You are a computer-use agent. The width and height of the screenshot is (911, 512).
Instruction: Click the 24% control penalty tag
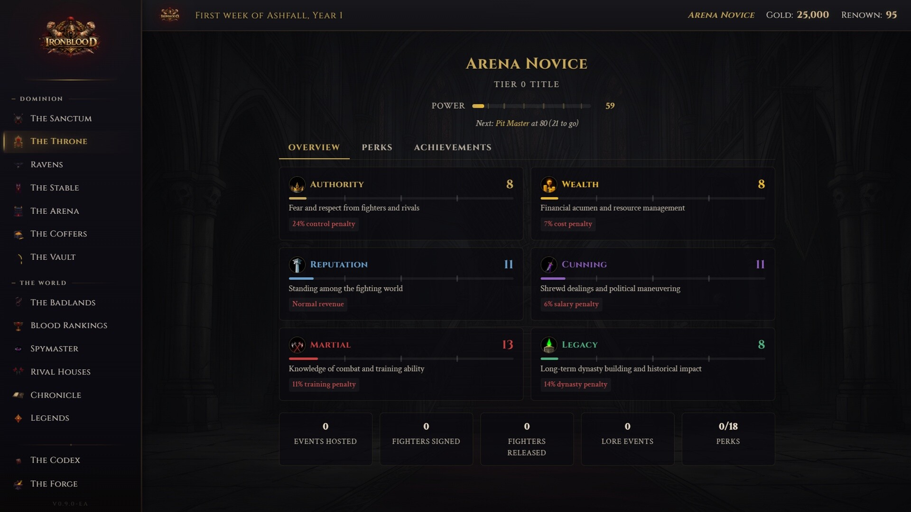pos(324,224)
